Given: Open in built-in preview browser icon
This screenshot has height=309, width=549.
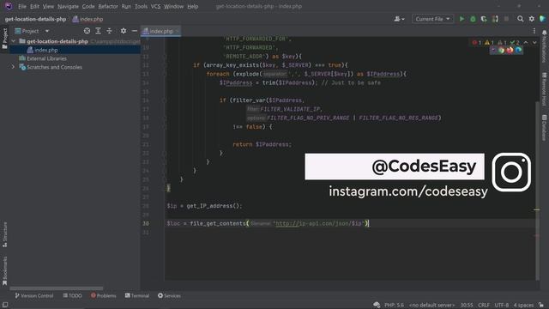Looking at the screenshot, I should tap(493, 51).
